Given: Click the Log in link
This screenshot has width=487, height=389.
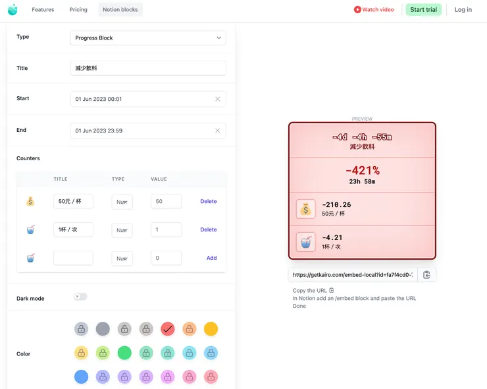Looking at the screenshot, I should [x=463, y=10].
